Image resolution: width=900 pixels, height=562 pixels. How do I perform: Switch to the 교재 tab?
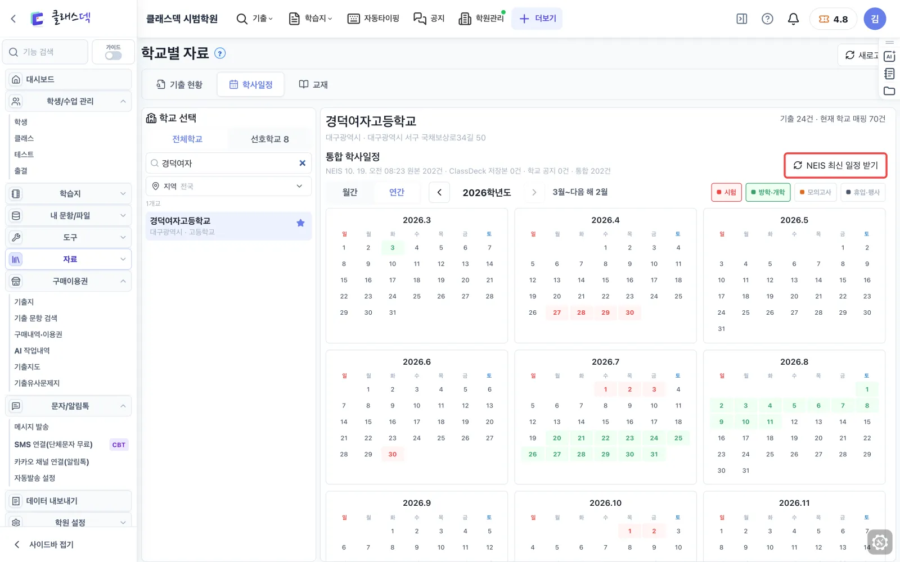coord(313,84)
